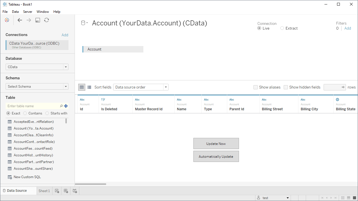Create a new story using its icon
The height and width of the screenshot is (201, 358).
click(75, 191)
